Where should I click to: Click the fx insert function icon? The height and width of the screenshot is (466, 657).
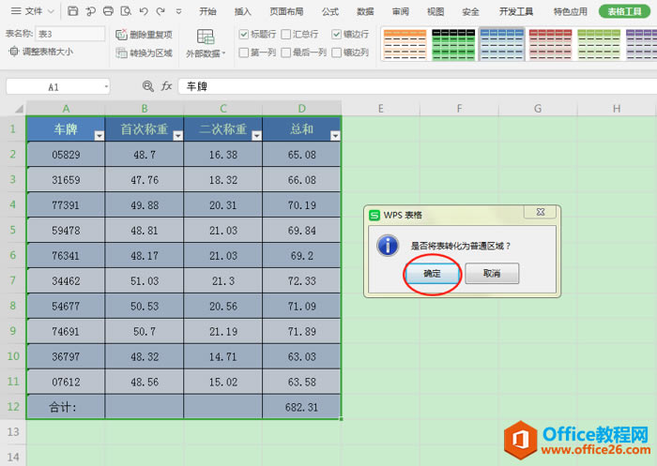click(x=166, y=86)
